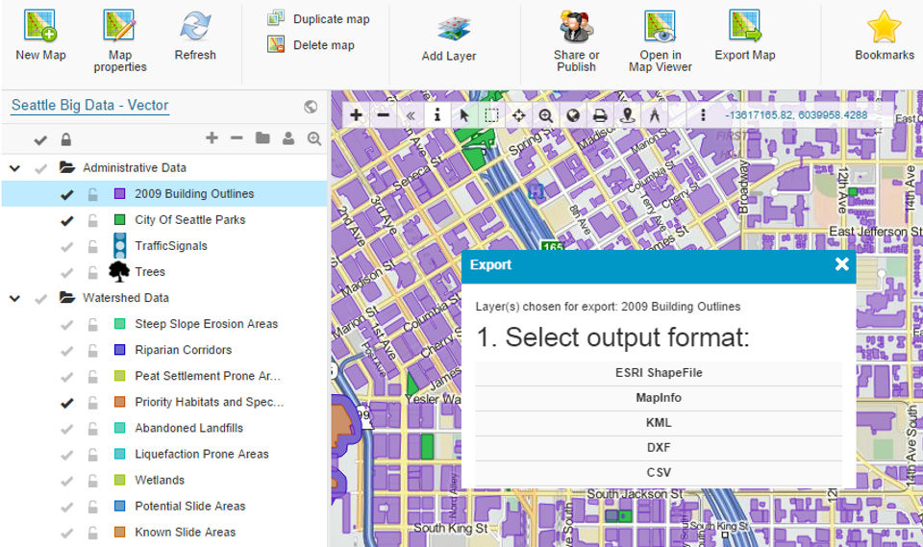The image size is (923, 547).
Task: Click the user icon in layer panel toolbar
Action: pos(288,137)
